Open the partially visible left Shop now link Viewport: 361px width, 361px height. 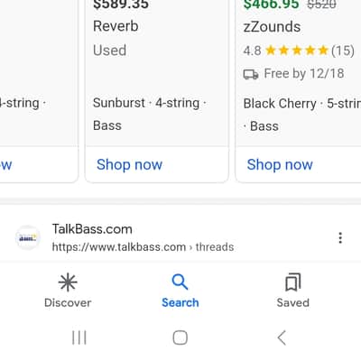(5, 165)
